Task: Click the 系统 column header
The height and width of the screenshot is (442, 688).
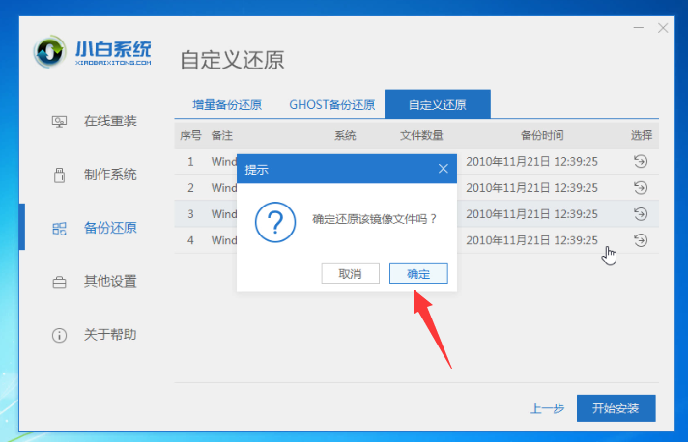Action: (x=345, y=135)
